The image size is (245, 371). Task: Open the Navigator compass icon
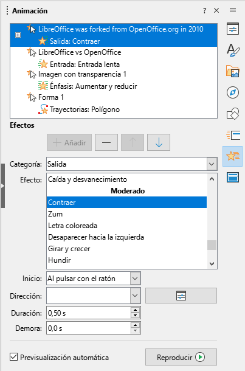click(233, 92)
